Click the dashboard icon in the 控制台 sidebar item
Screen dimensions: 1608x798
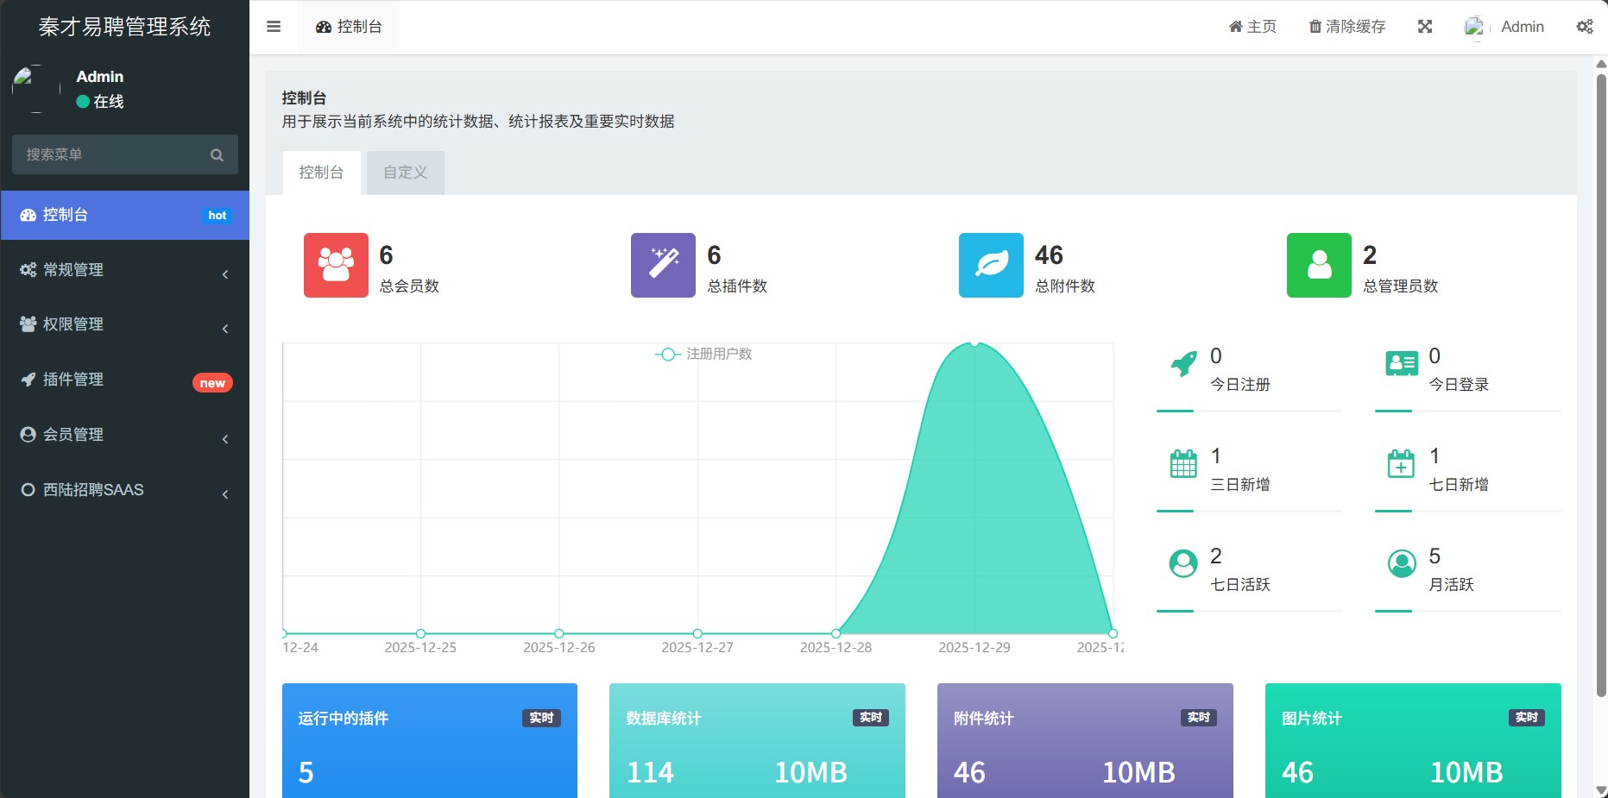28,215
